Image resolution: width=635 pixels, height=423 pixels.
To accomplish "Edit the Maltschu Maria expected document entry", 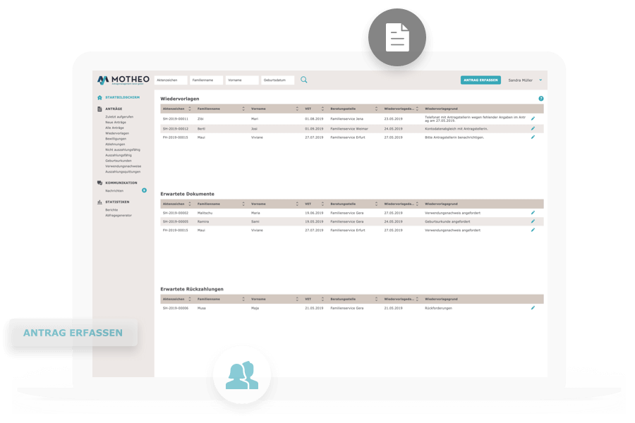I will (x=533, y=212).
